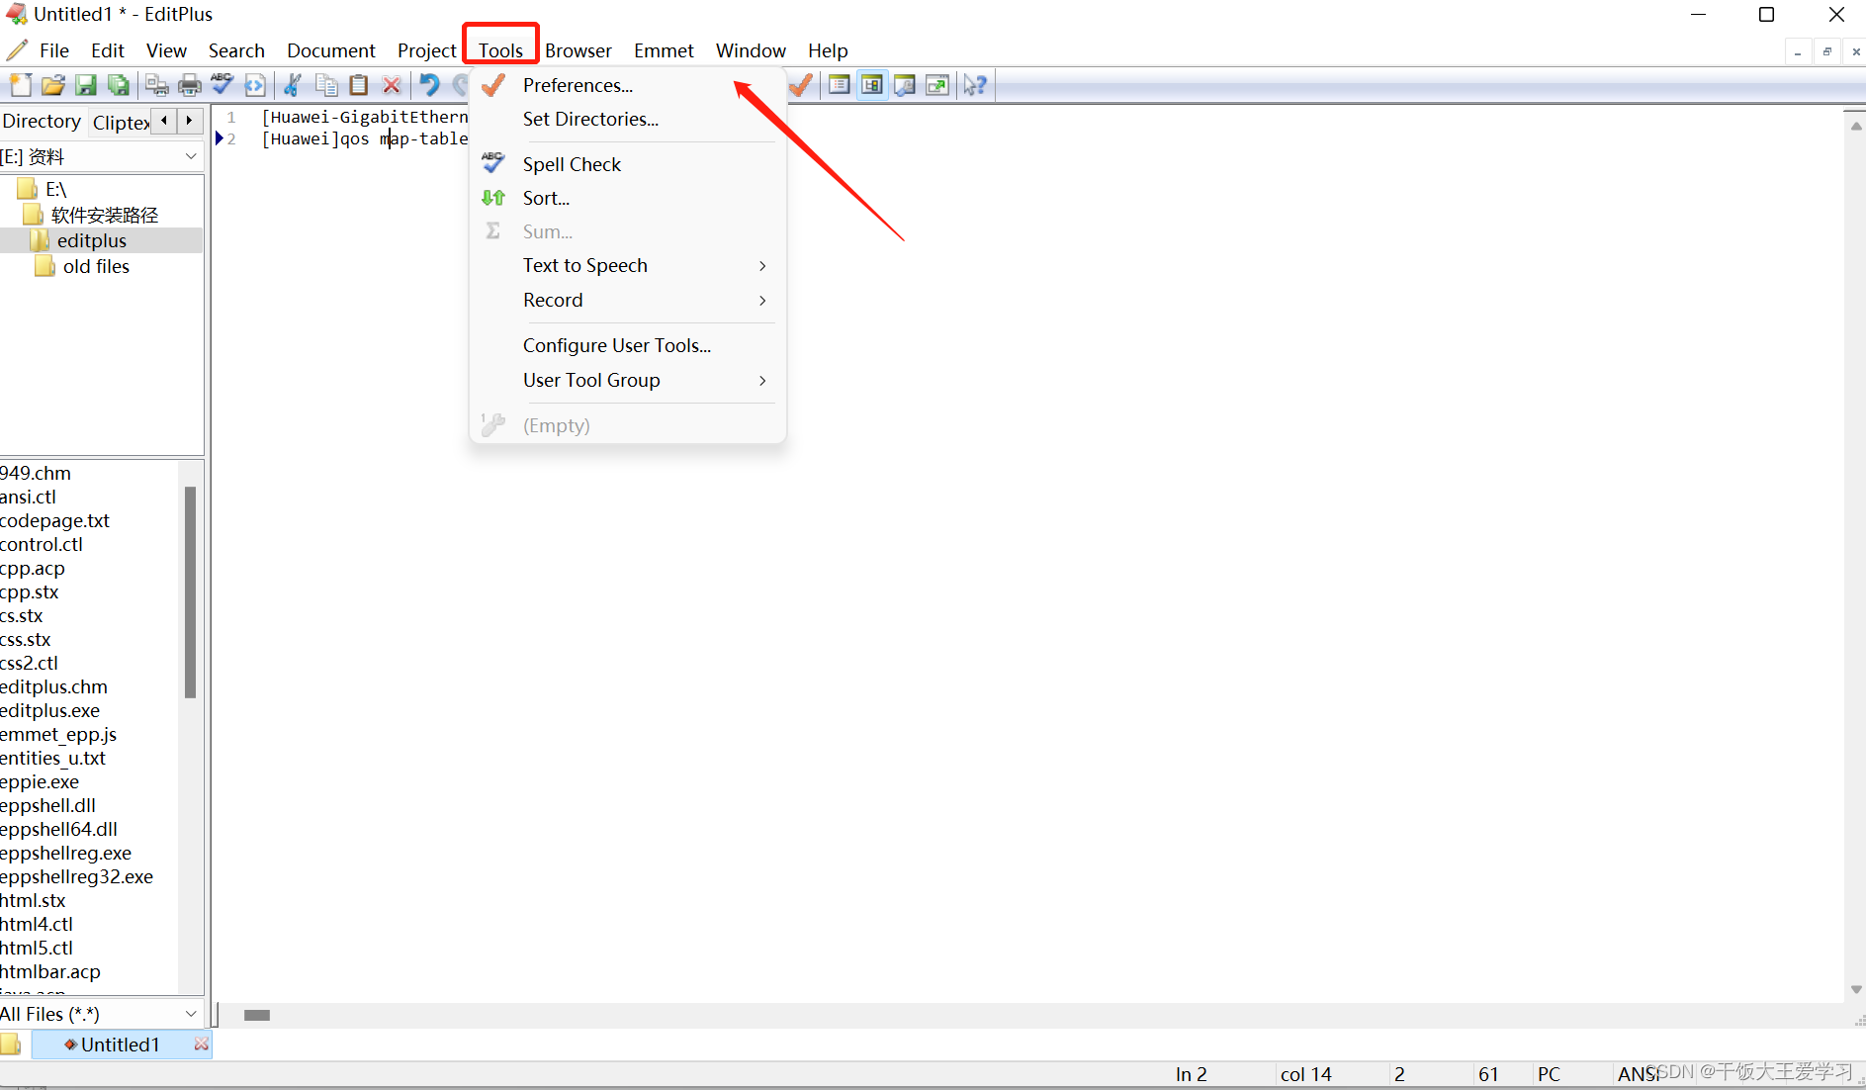The image size is (1866, 1090).
Task: Click the context Help pointer icon
Action: [975, 85]
